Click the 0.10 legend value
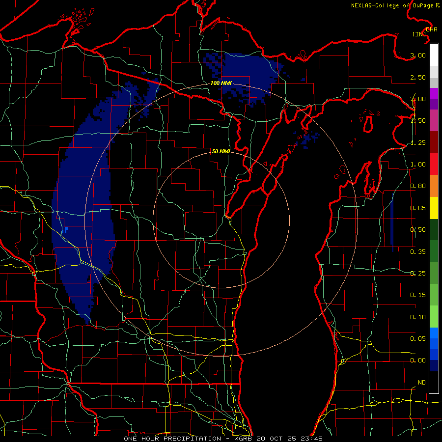Viewport: 442px width, 442px height. 418,317
